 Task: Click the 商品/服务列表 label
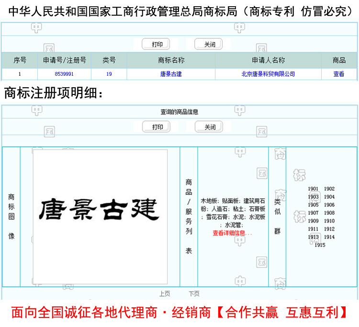[x=189, y=216]
